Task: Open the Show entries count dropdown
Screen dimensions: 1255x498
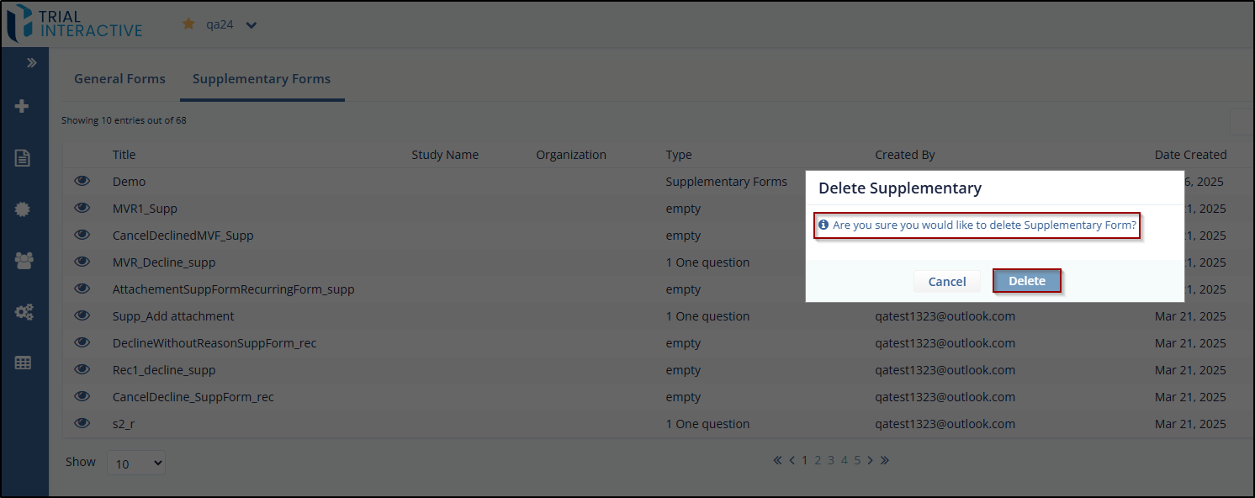Action: tap(136, 463)
